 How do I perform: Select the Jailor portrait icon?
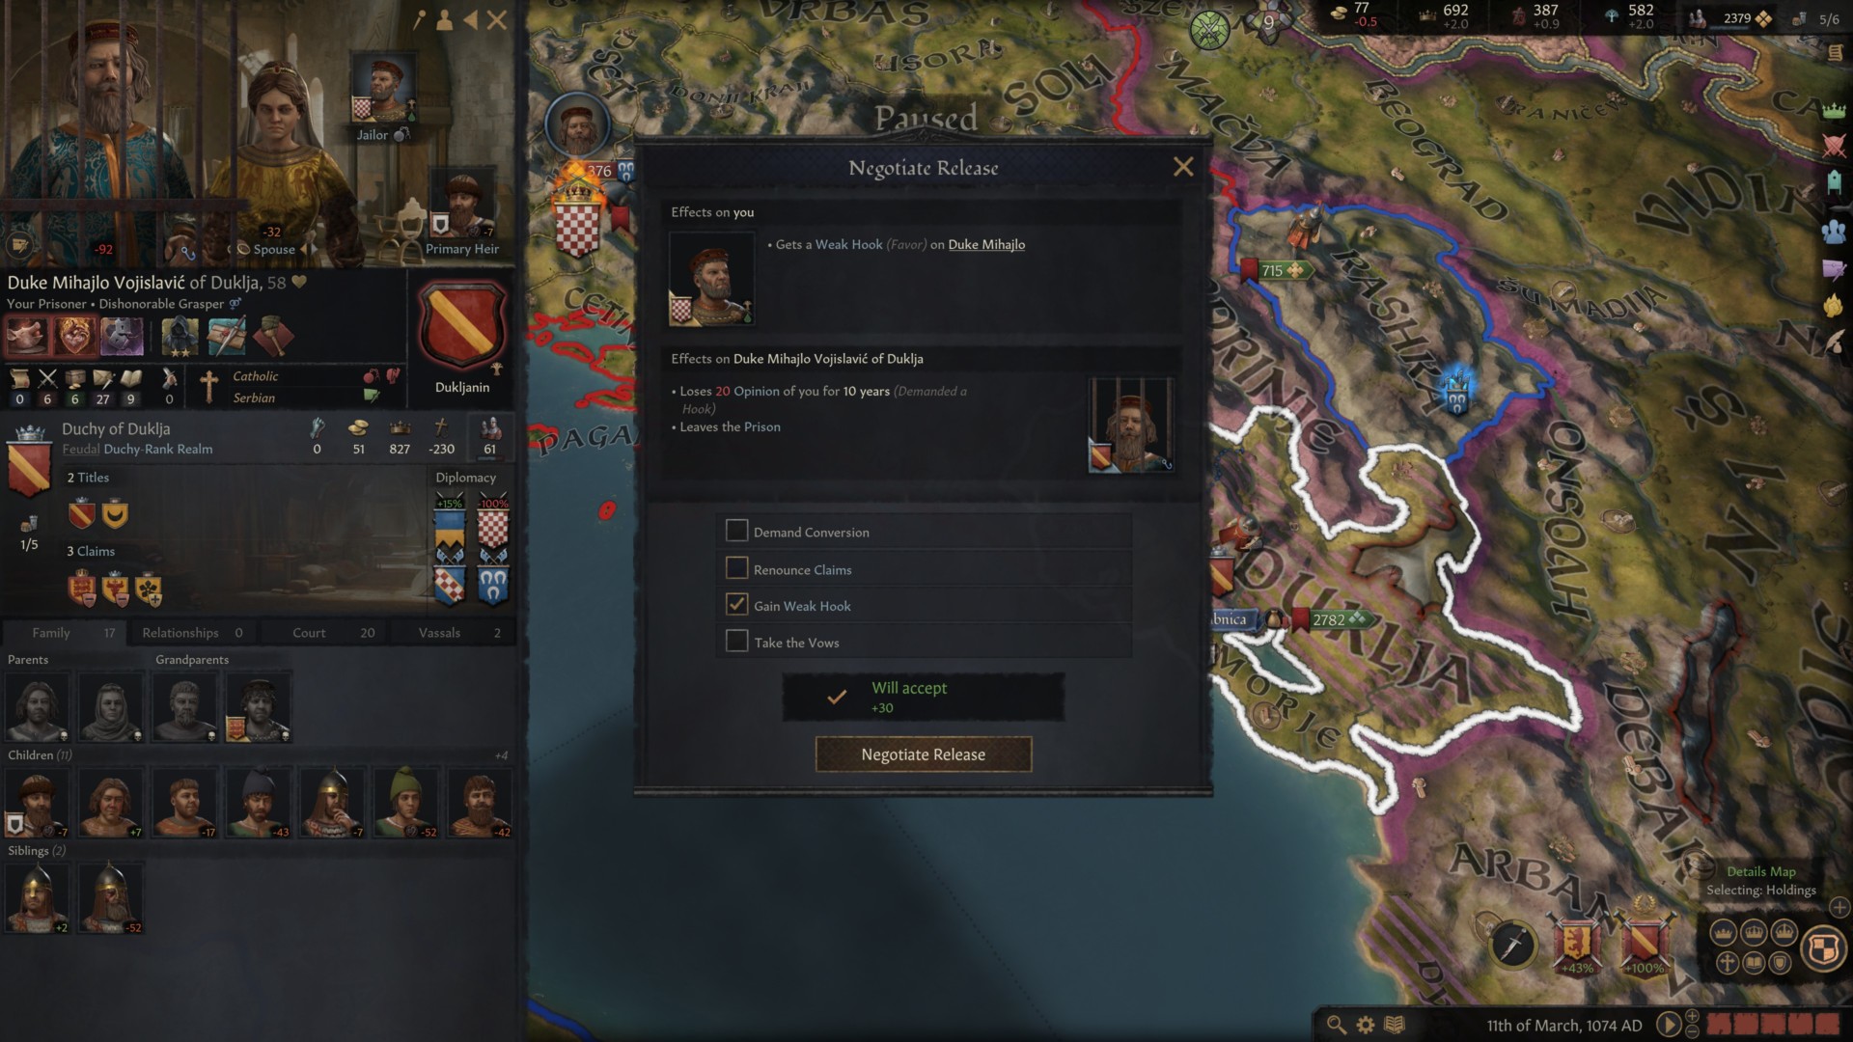coord(383,87)
